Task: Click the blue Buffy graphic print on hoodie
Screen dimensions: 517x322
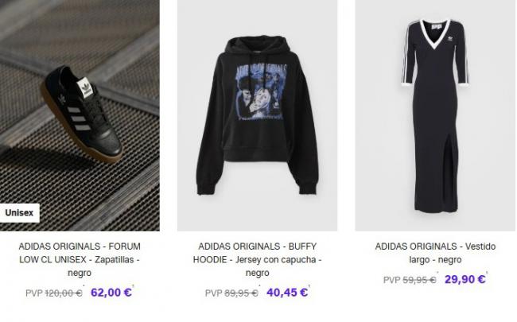Action: 262,91
